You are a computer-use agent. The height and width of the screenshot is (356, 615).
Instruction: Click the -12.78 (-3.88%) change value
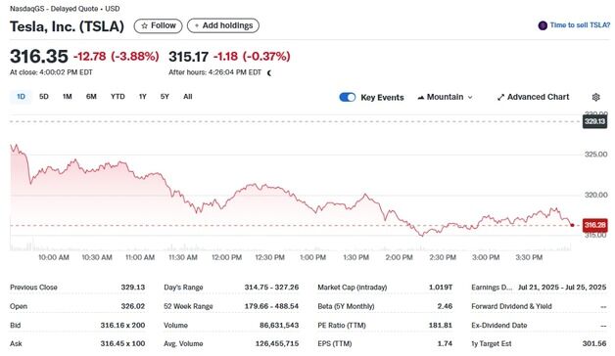pyautogui.click(x=117, y=57)
